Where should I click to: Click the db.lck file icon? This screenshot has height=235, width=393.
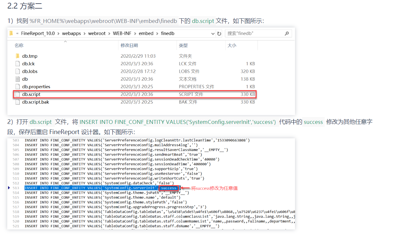pos(17,64)
